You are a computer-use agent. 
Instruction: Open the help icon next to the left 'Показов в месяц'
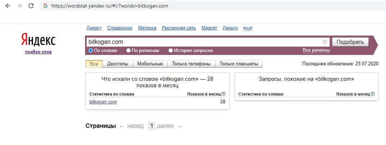[223, 94]
